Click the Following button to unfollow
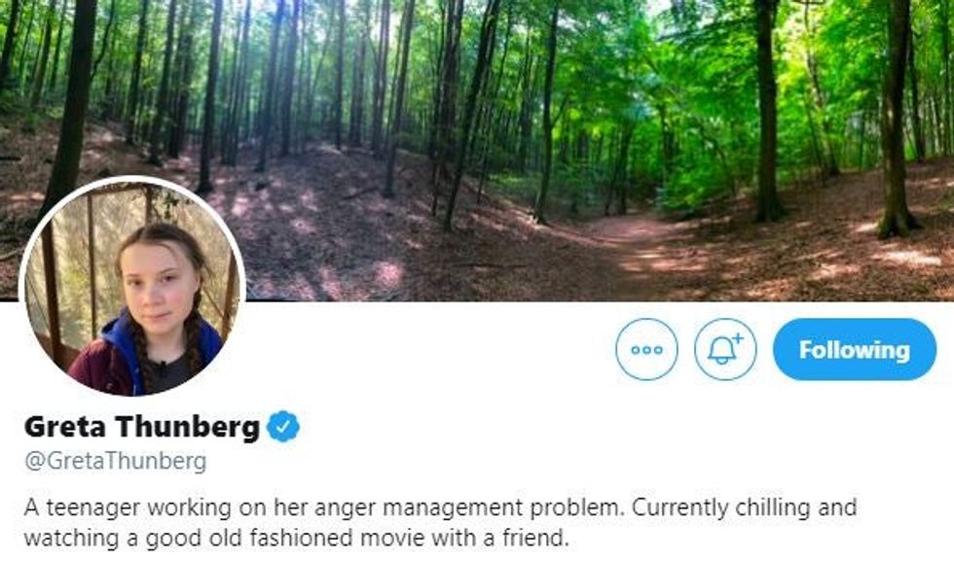Screen dimensions: 954x561 854,349
